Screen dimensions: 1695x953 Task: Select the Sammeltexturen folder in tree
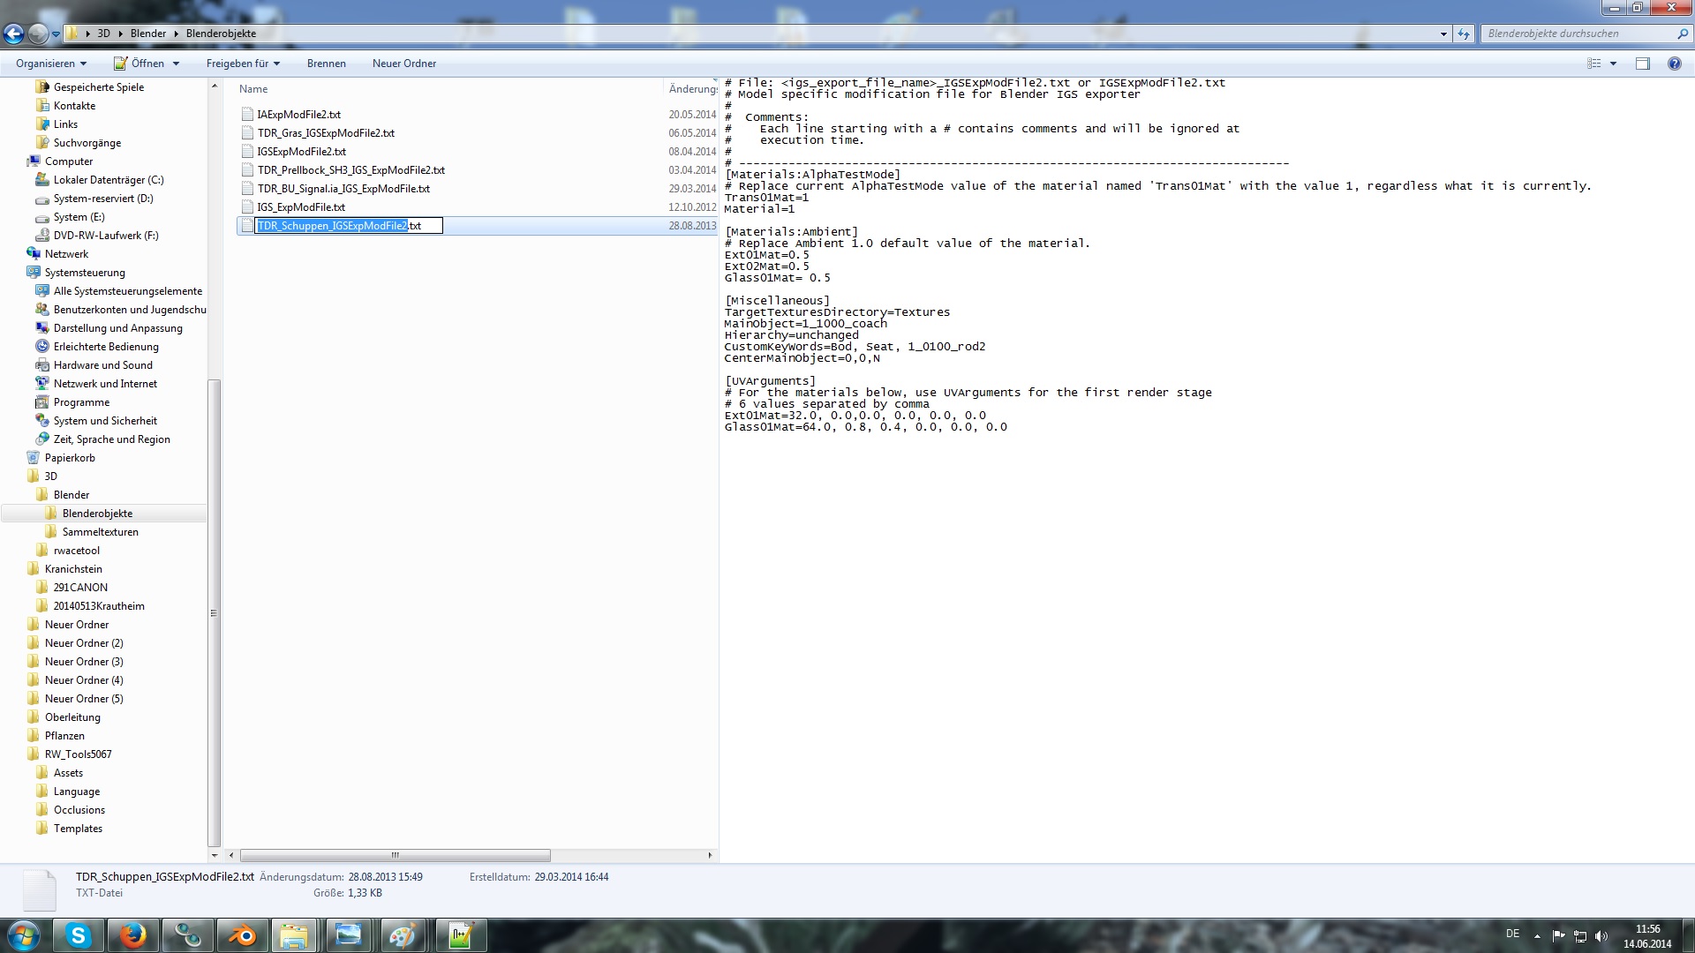[x=100, y=532]
